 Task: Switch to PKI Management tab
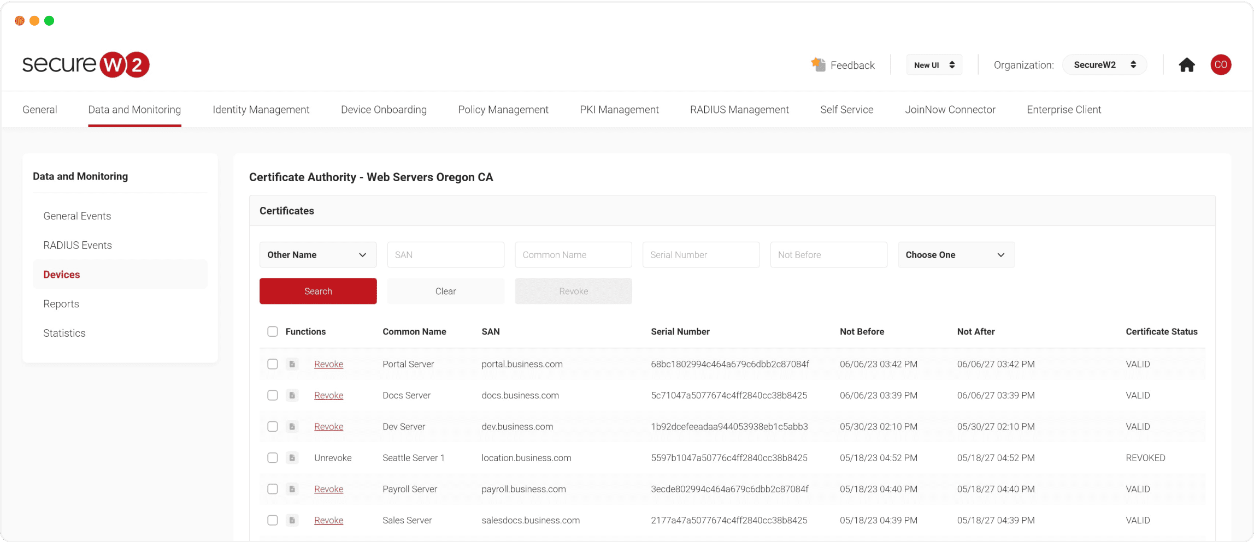point(619,110)
